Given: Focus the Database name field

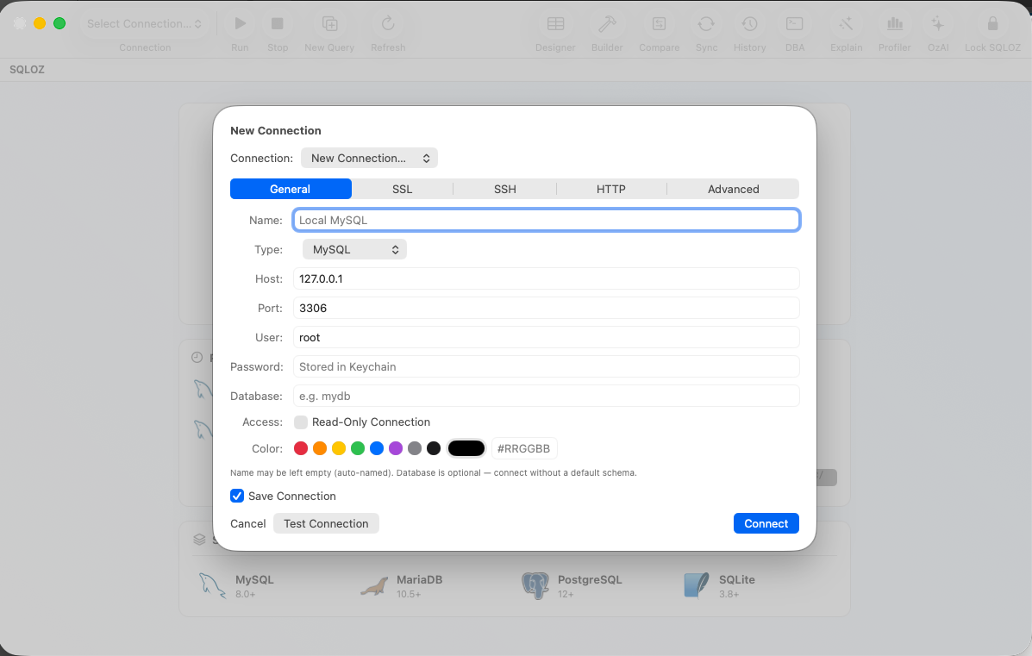Looking at the screenshot, I should tap(547, 397).
